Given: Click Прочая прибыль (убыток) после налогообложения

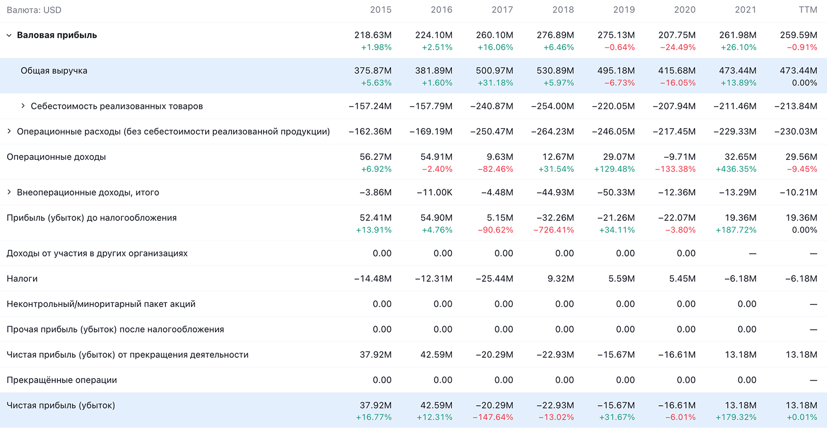Looking at the screenshot, I should point(115,329).
